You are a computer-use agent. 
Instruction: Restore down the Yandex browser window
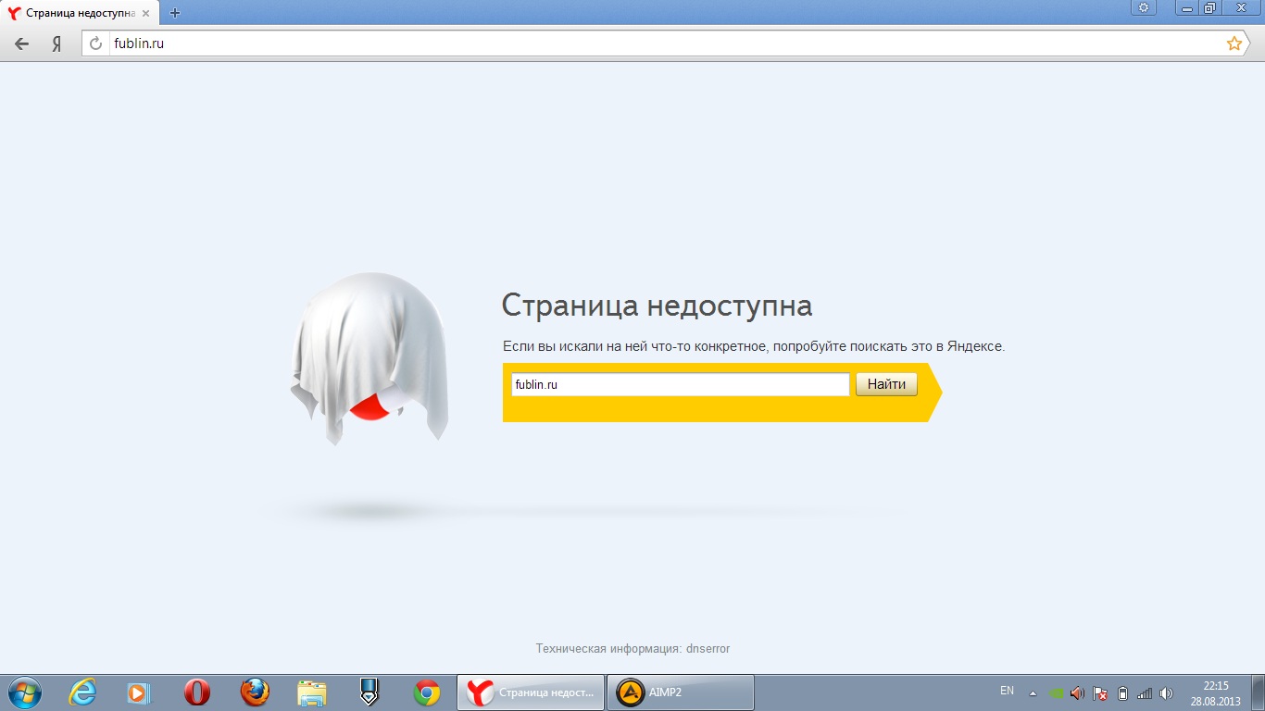point(1210,7)
